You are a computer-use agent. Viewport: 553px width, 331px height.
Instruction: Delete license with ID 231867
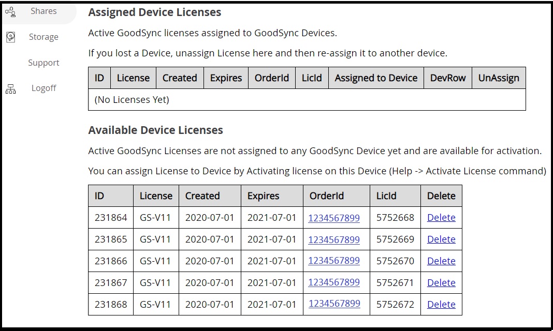pos(441,283)
